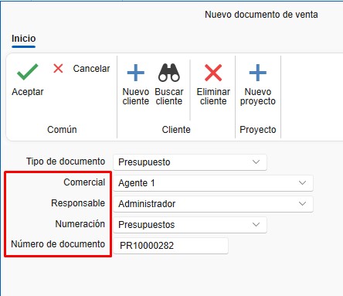Screen dimensions: 343x296
Task: Expand the Responsable dropdown arrow
Action: [302, 203]
